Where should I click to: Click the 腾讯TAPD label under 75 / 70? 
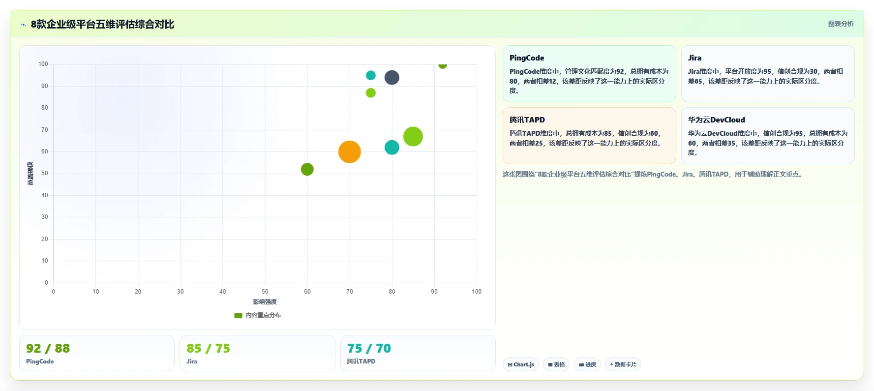tap(361, 361)
